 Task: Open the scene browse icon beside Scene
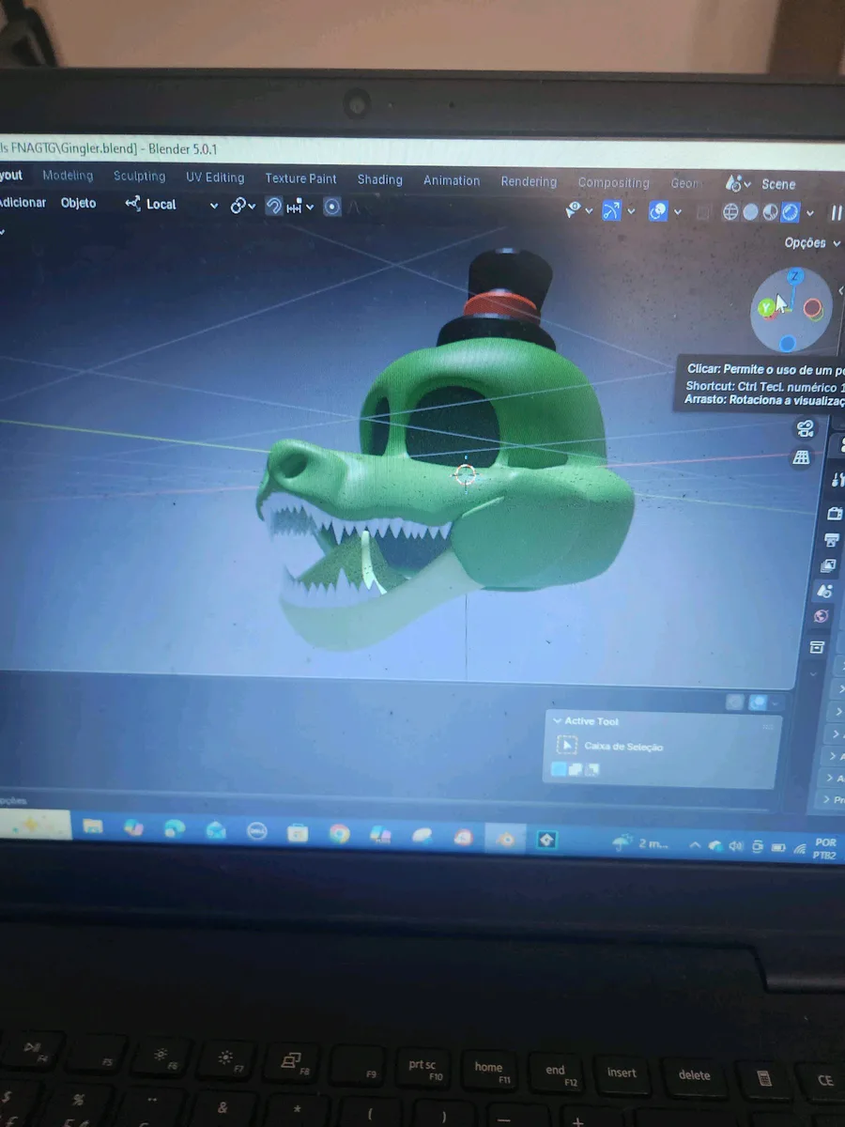(739, 184)
